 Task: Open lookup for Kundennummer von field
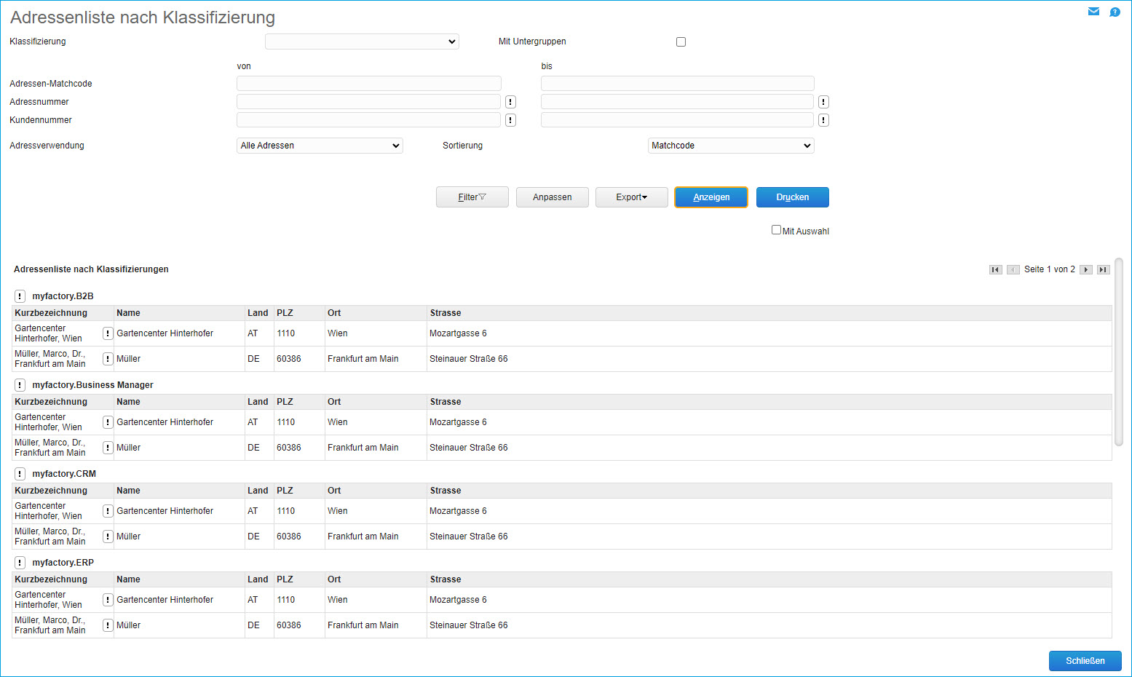[x=510, y=120]
